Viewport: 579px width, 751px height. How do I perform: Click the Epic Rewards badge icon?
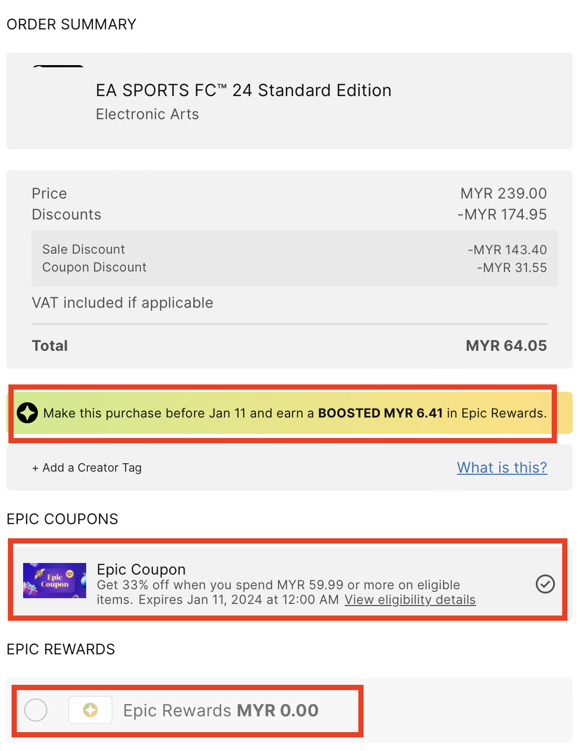click(90, 711)
